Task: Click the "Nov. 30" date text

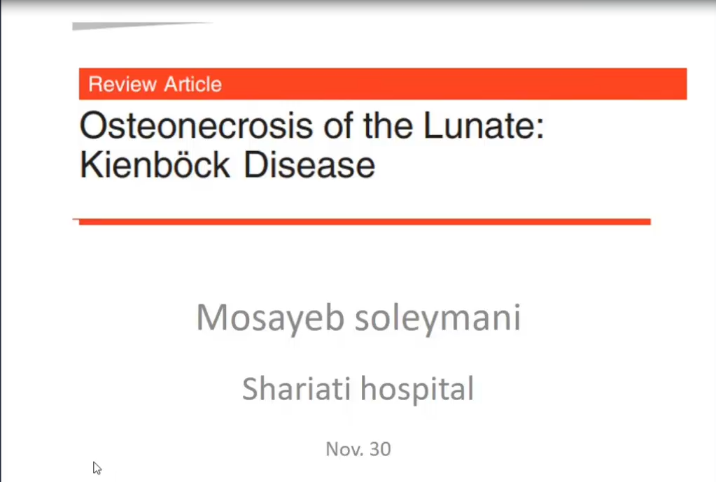Action: pyautogui.click(x=358, y=449)
